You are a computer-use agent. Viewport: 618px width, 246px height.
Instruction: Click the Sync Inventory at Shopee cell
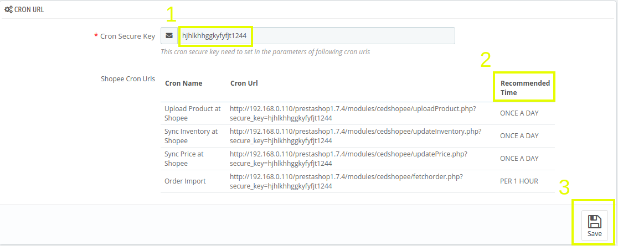[x=190, y=136]
